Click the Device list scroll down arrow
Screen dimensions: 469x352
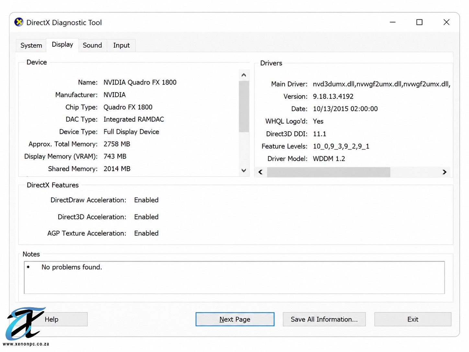pyautogui.click(x=244, y=170)
